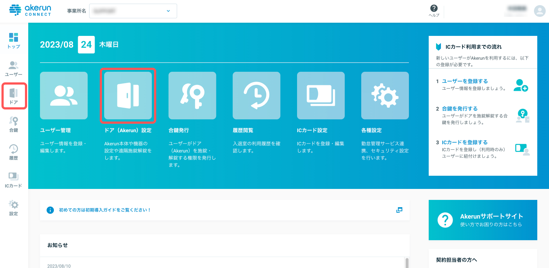Click the ユーザーを登録する link
Screen dimensions: 549x268
tap(465, 81)
